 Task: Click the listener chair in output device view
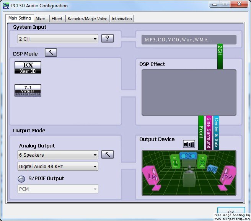(x=189, y=177)
